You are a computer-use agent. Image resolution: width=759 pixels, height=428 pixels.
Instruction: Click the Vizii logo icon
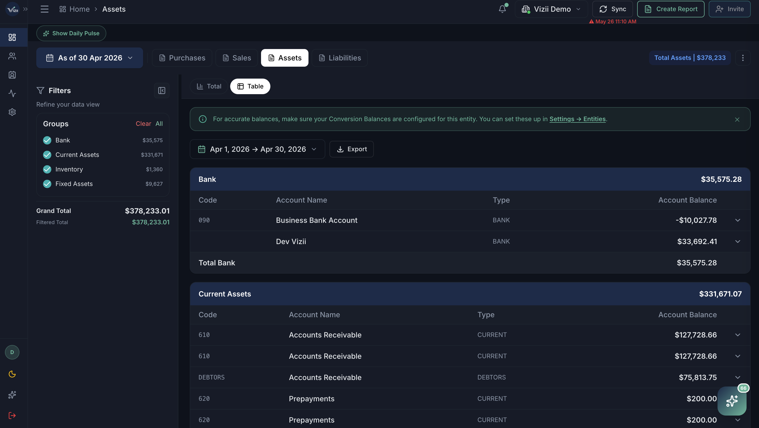(x=12, y=9)
